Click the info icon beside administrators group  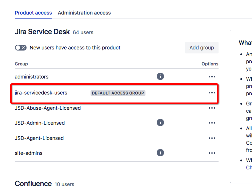160,76
